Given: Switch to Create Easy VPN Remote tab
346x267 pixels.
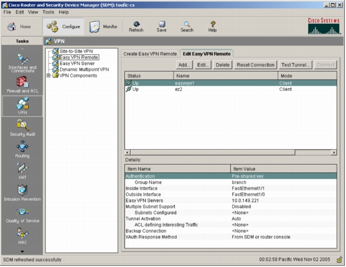Looking at the screenshot, I should (150, 54).
